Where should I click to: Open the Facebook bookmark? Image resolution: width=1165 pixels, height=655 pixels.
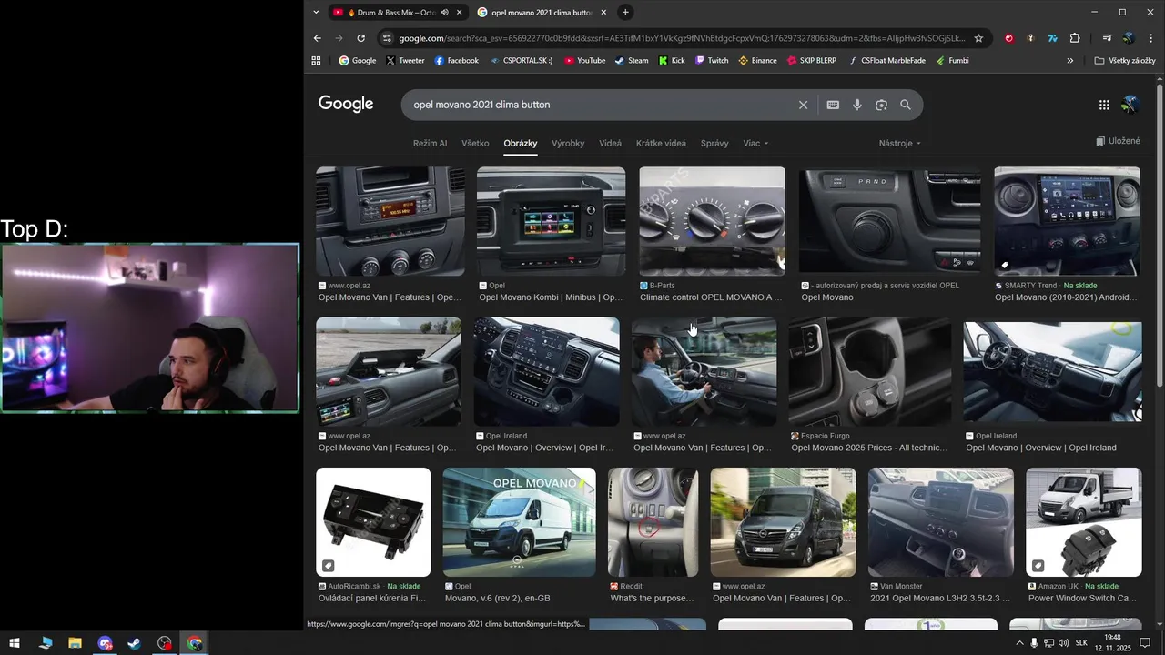click(456, 61)
